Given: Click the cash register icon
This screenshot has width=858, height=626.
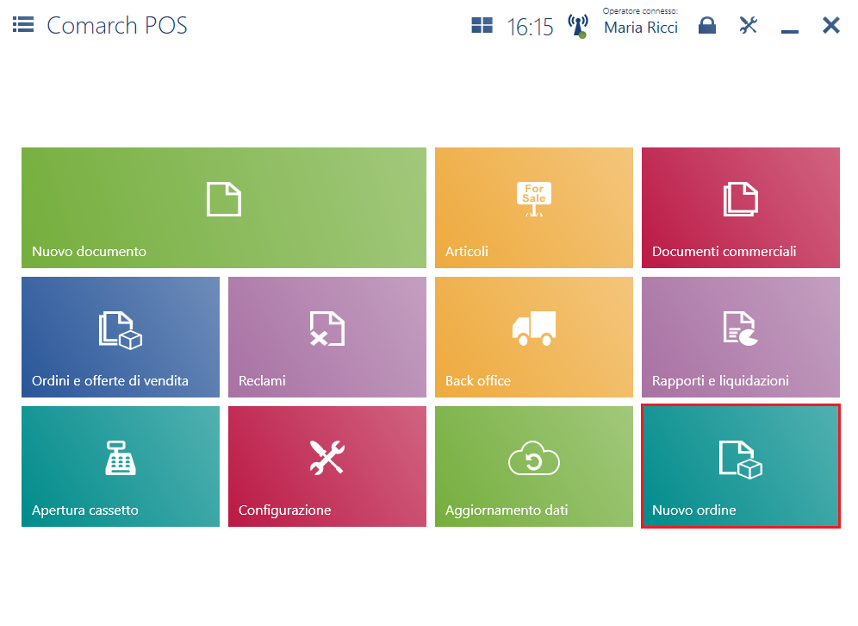Looking at the screenshot, I should click(x=120, y=458).
